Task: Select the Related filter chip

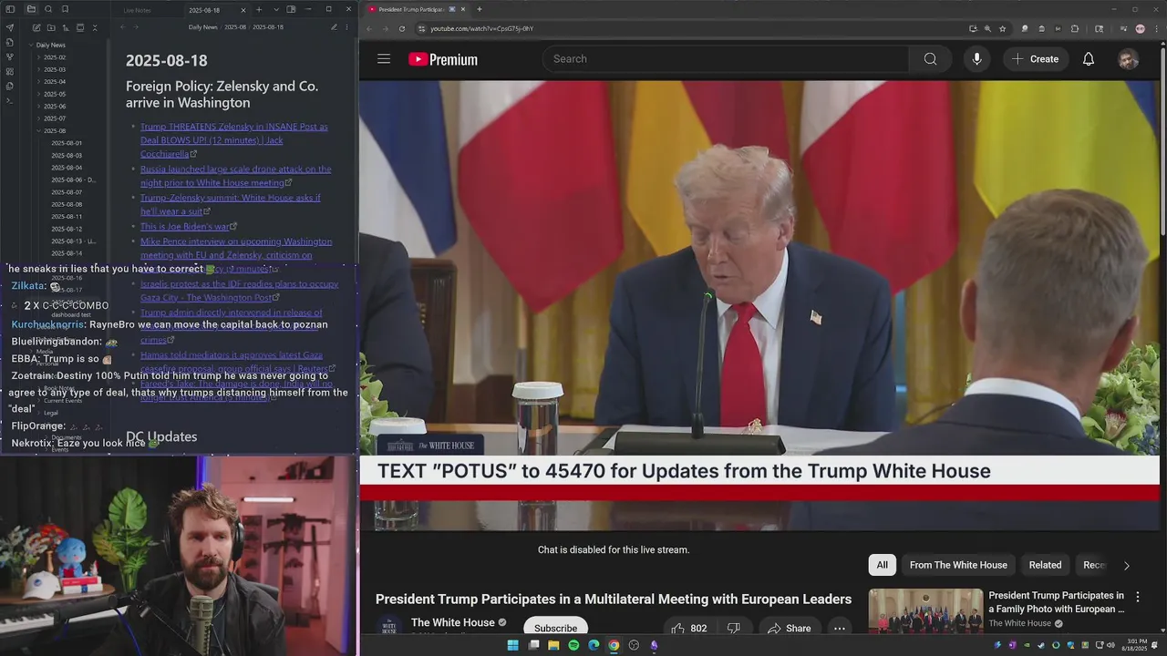Action: pyautogui.click(x=1045, y=565)
